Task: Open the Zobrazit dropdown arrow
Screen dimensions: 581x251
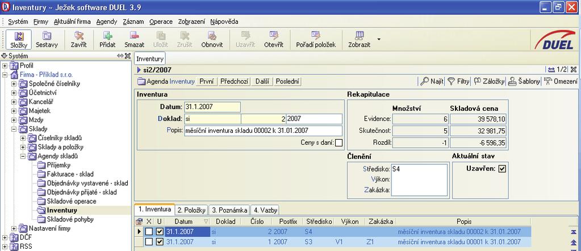Action: [x=379, y=39]
